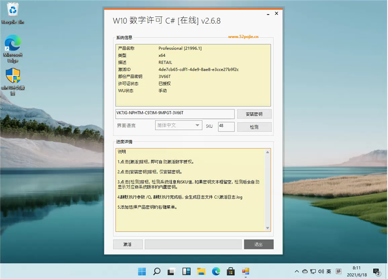Click the 安装密钥 install key button
The height and width of the screenshot is (279, 388).
coord(254,114)
